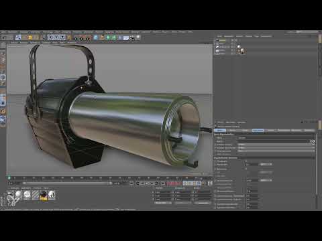The width and height of the screenshot is (322, 241).
Task: Select the chrome sphere material at far right
Action: click(52, 195)
